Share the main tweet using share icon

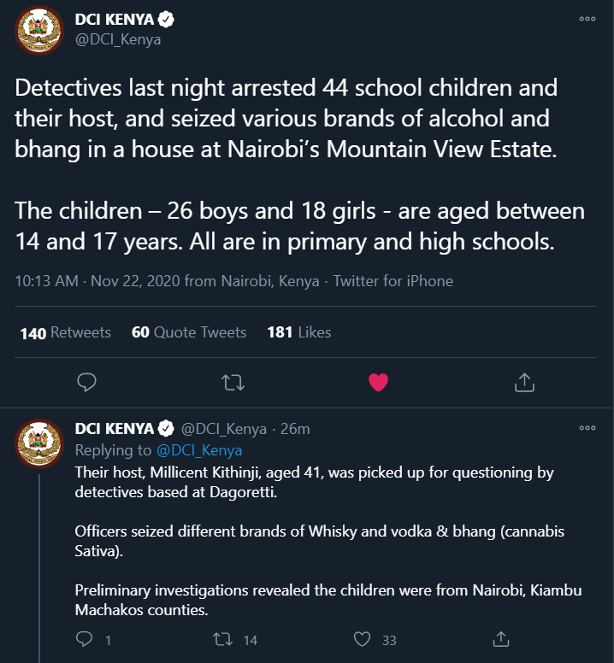pyautogui.click(x=524, y=382)
